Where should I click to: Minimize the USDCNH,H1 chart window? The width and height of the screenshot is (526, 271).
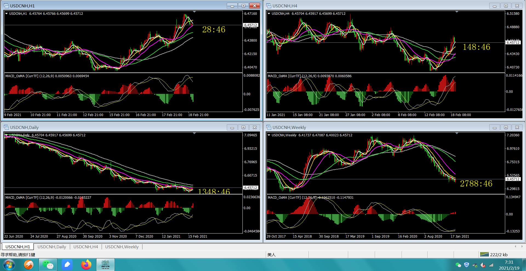point(232,6)
